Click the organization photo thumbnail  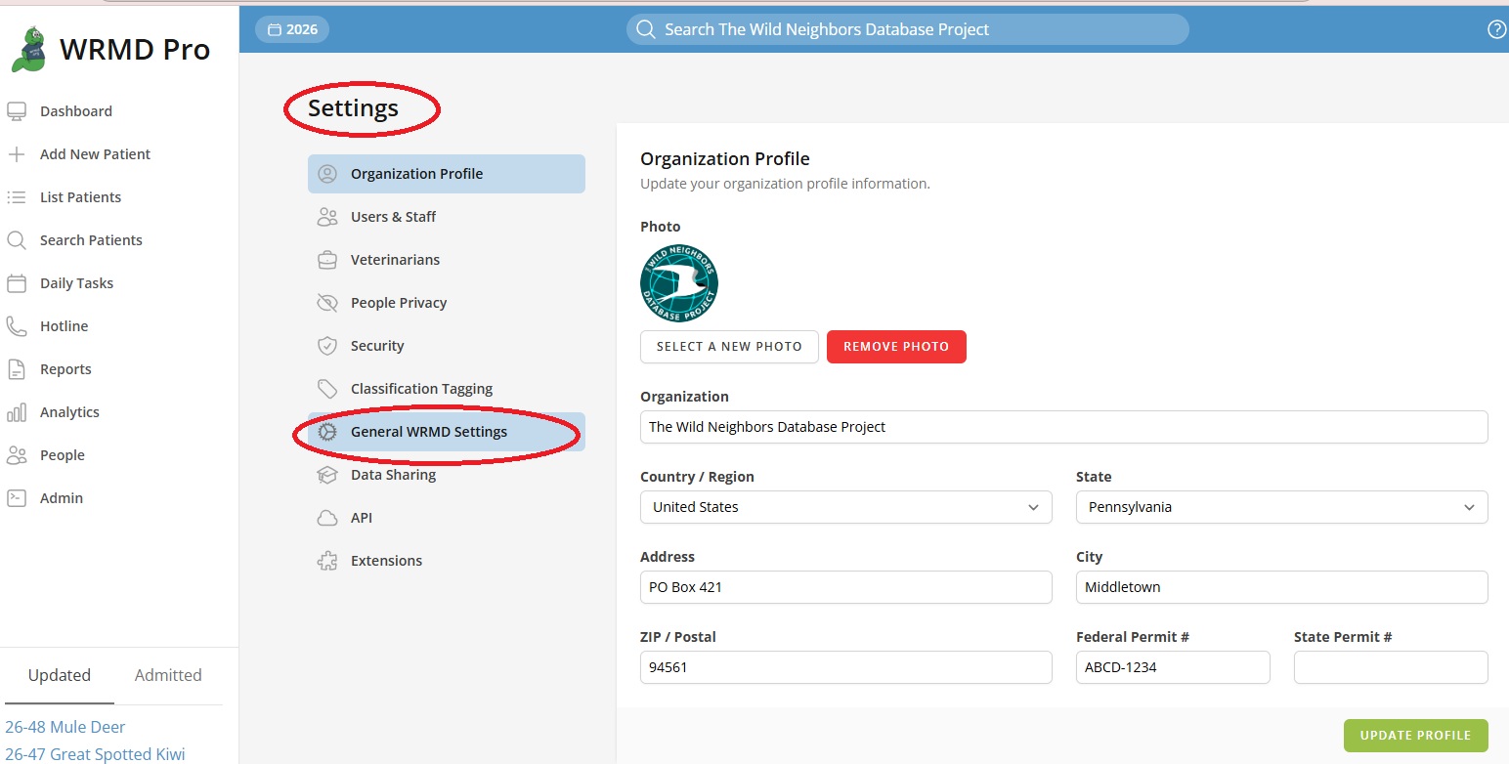(679, 282)
